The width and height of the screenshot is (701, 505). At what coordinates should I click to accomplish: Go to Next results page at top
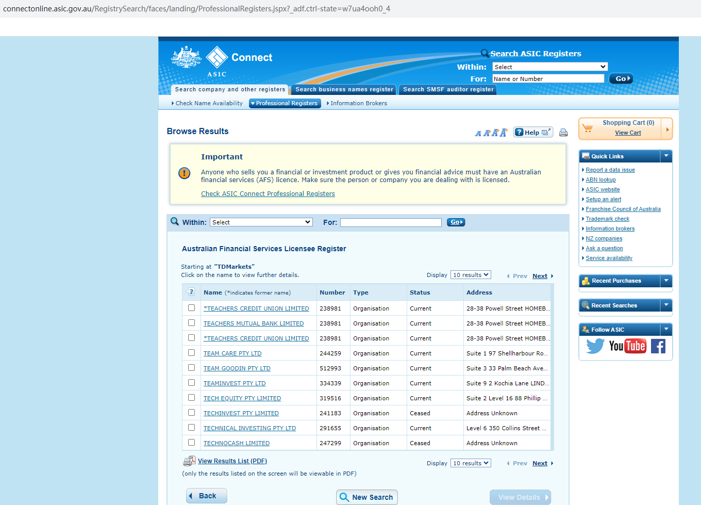(x=540, y=276)
